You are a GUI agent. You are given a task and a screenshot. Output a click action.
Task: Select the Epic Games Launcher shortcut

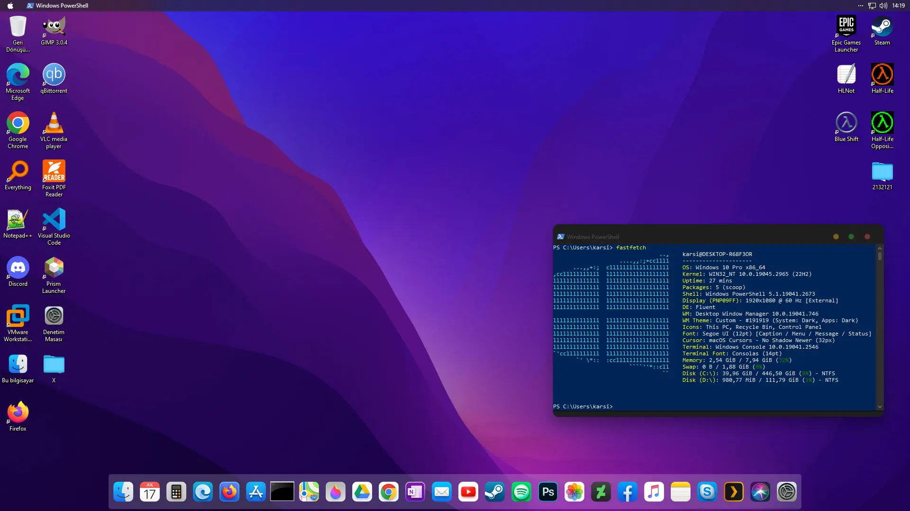(846, 34)
